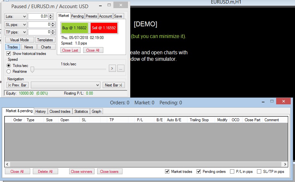Minimize the simulator control panel
This screenshot has width=295, height=182.
pyautogui.click(x=100, y=6)
